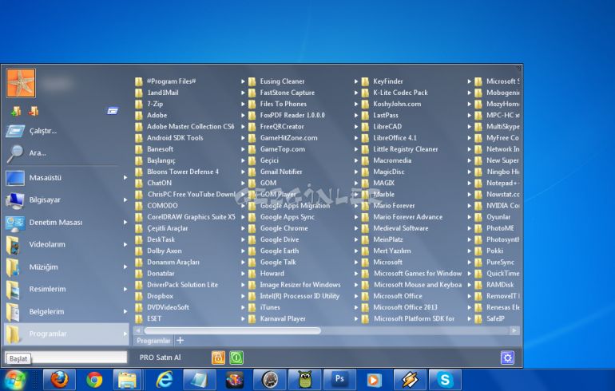Expand the Programlar submenu arrow in left panel
The width and height of the screenshot is (615, 391).
pos(125,334)
